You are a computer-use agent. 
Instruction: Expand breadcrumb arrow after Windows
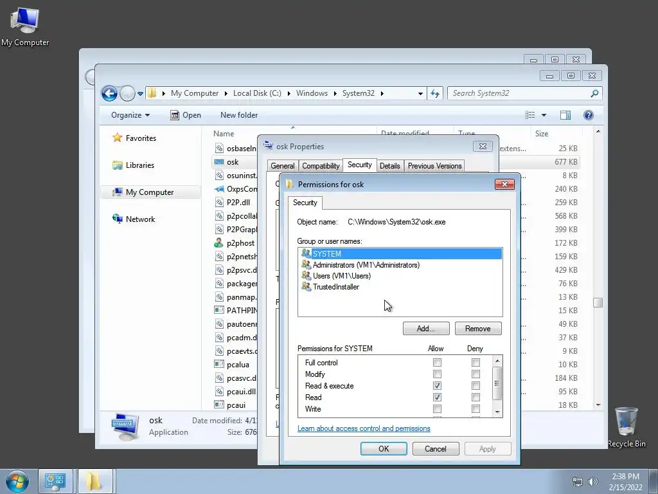click(x=335, y=93)
